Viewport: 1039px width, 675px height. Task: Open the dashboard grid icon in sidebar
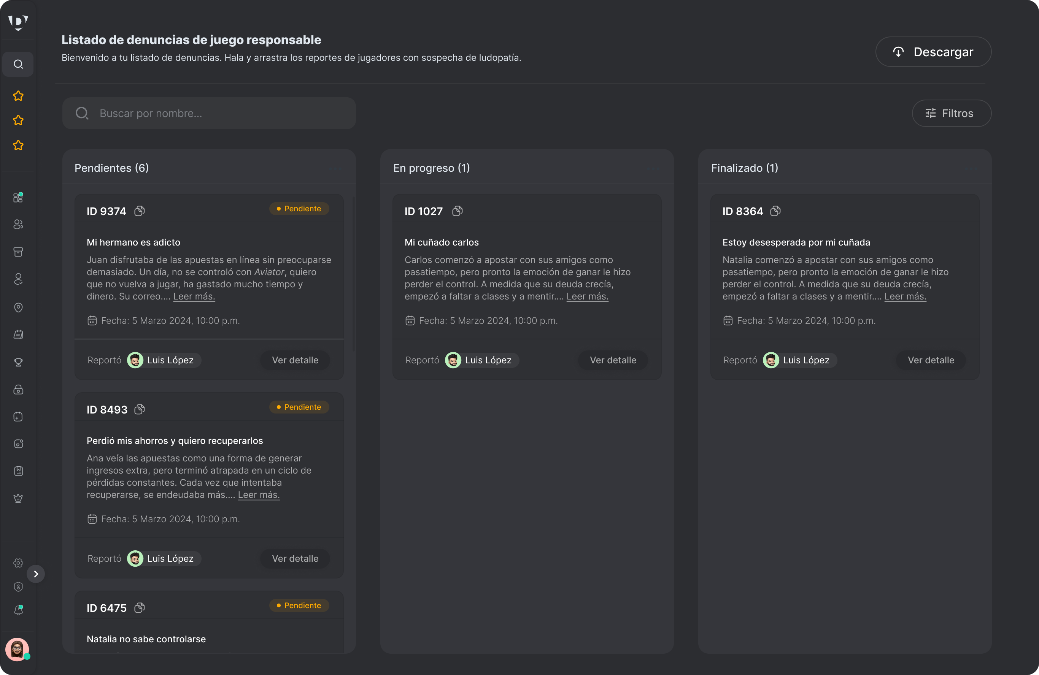click(x=18, y=198)
